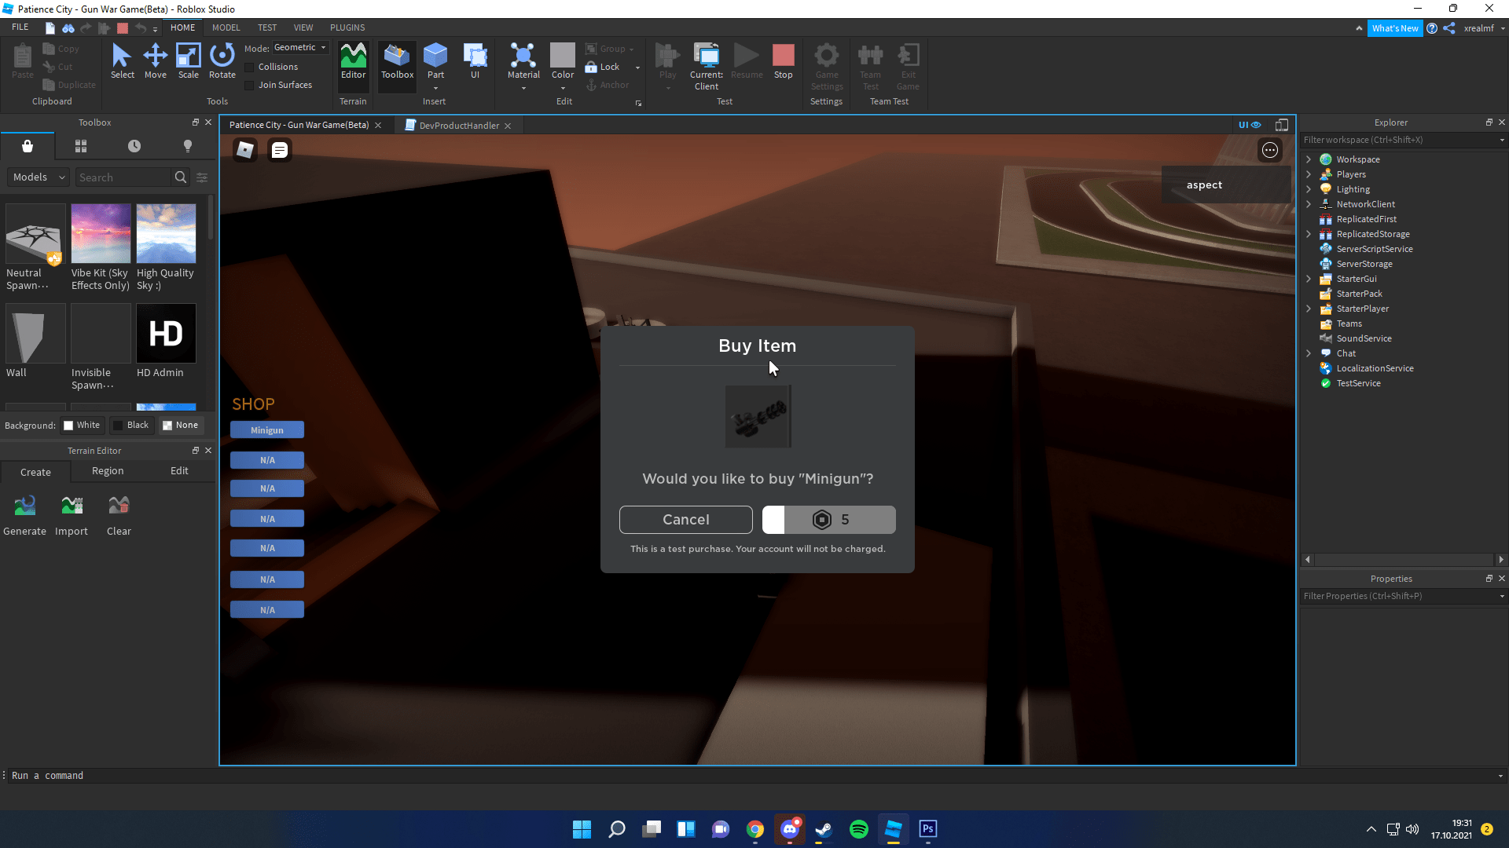Expand the ReplicatedStorage node
This screenshot has height=848, width=1509.
point(1309,234)
